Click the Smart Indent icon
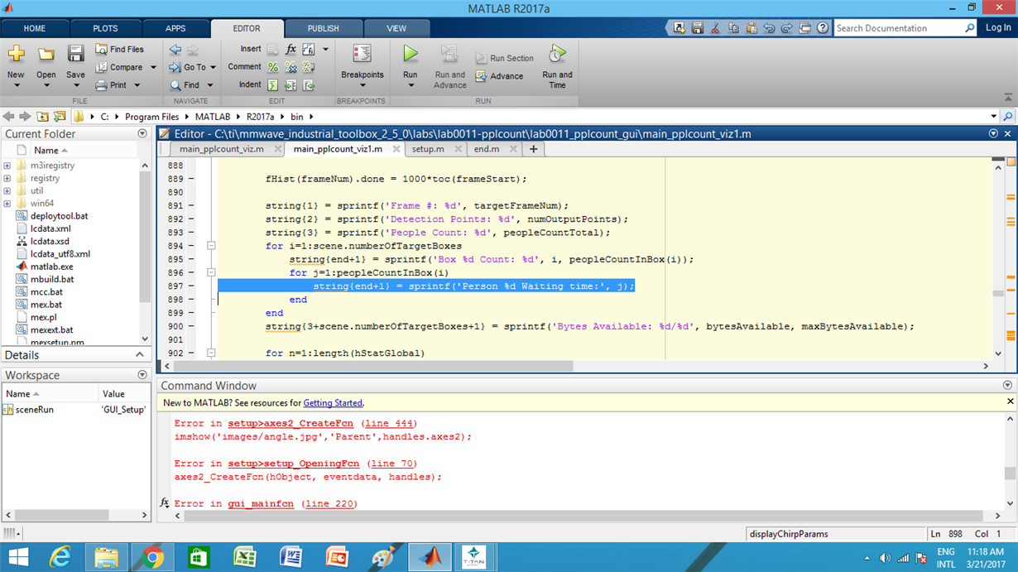The image size is (1018, 572). click(x=273, y=85)
